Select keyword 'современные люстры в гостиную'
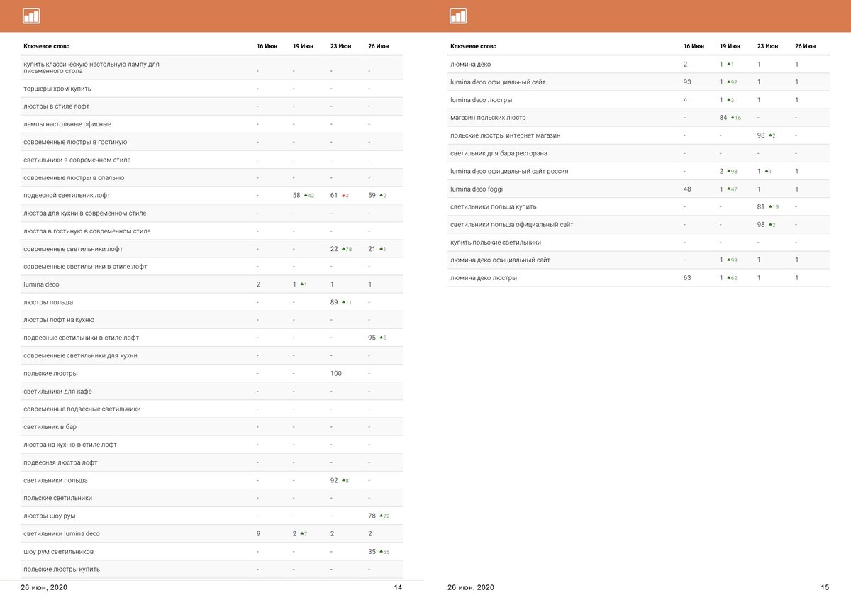The width and height of the screenshot is (851, 605). [x=75, y=142]
